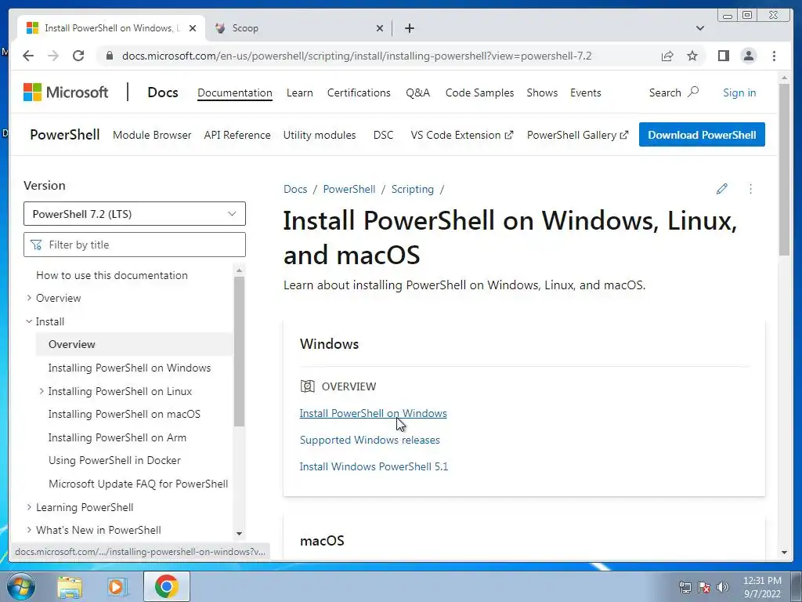Screen dimensions: 802x602
Task: Expand the Overview tree chevron
Action: [x=29, y=298]
